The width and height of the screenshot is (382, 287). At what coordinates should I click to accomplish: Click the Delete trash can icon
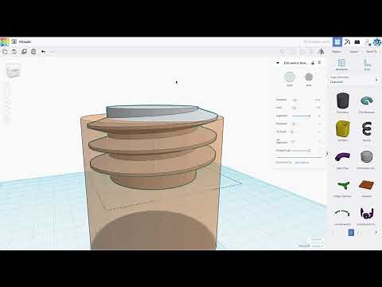pyautogui.click(x=33, y=52)
